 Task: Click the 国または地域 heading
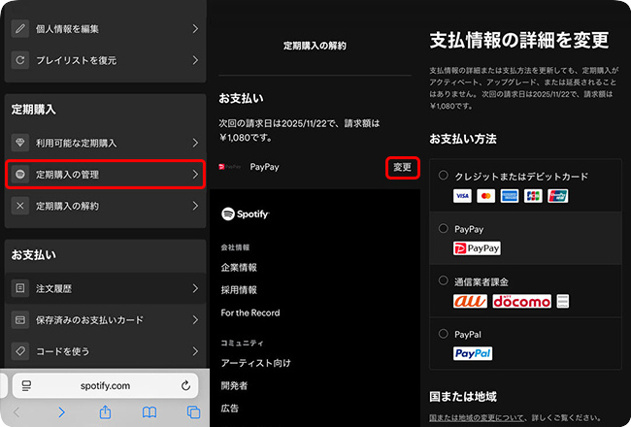click(x=463, y=396)
